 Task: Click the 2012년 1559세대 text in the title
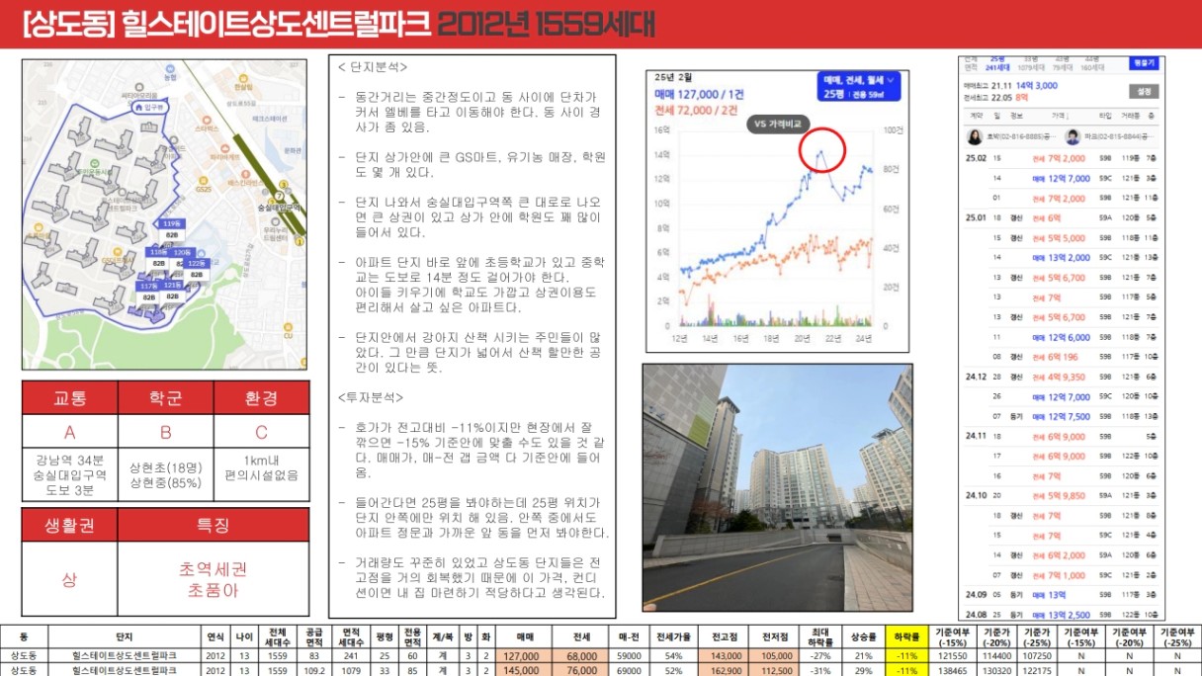point(545,25)
